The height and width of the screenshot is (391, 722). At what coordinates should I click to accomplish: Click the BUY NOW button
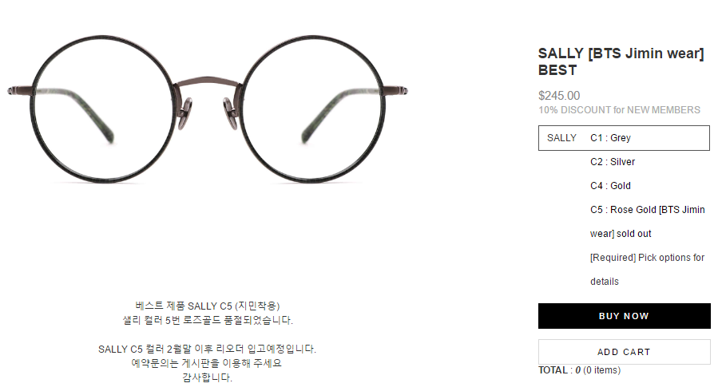(x=624, y=316)
